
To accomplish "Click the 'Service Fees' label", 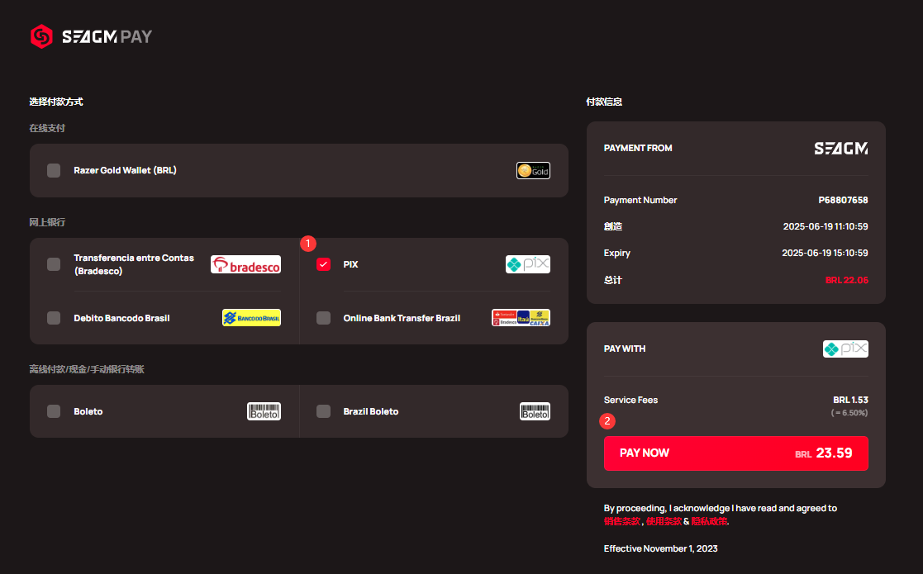I will tap(630, 400).
